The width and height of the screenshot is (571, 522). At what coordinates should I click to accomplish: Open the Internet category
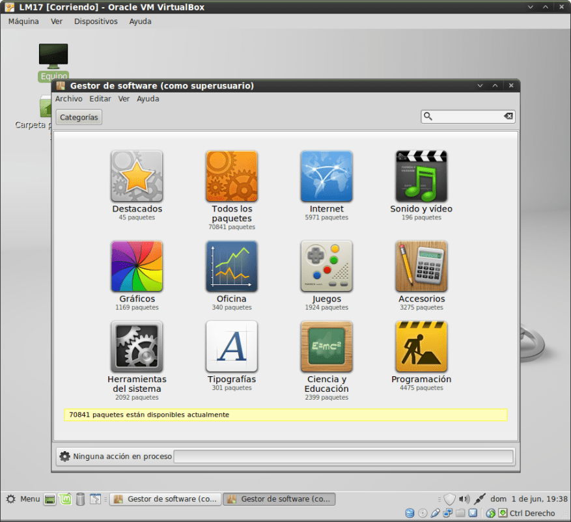(326, 176)
